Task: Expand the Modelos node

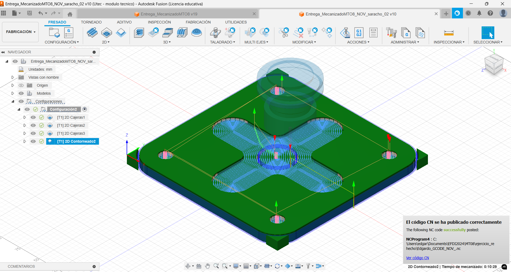Action: 13,93
